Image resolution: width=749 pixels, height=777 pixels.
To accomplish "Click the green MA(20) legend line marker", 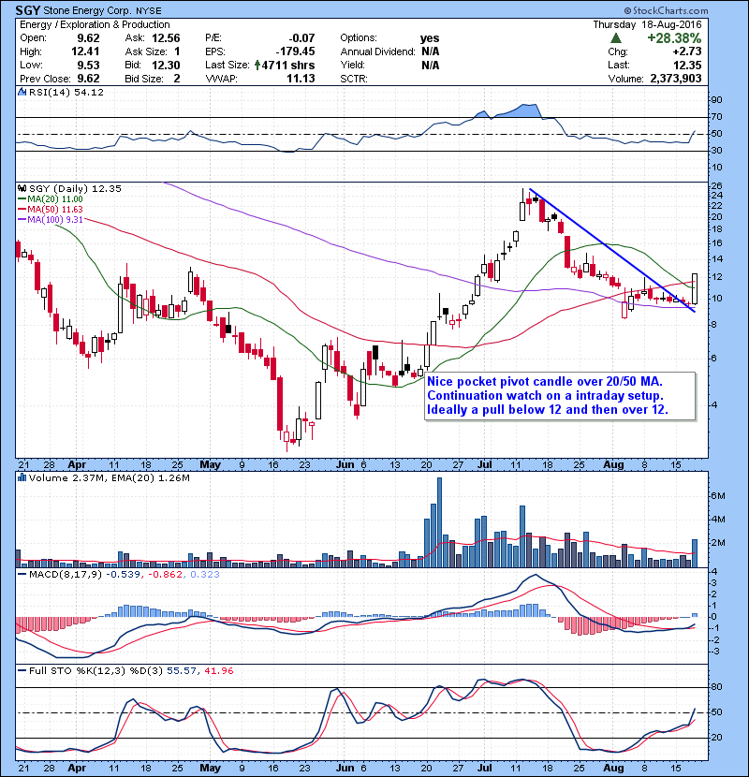I will (x=22, y=198).
